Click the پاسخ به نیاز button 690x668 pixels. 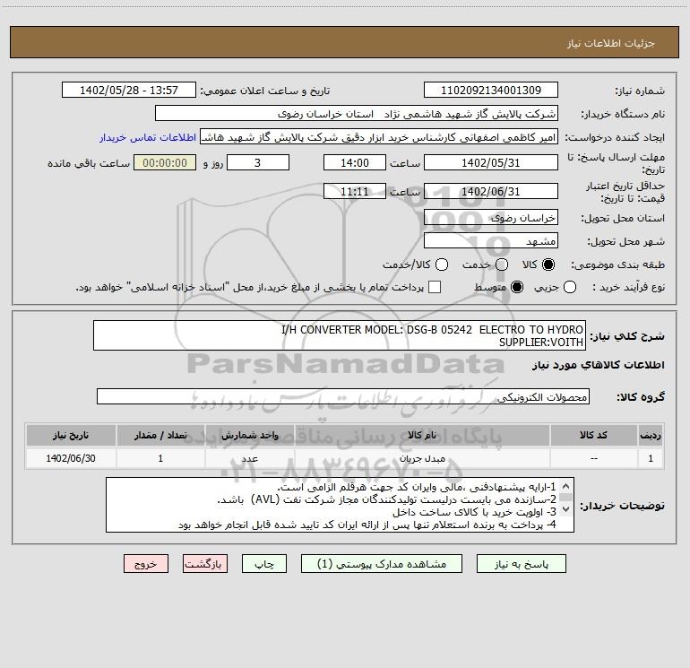coord(522,564)
